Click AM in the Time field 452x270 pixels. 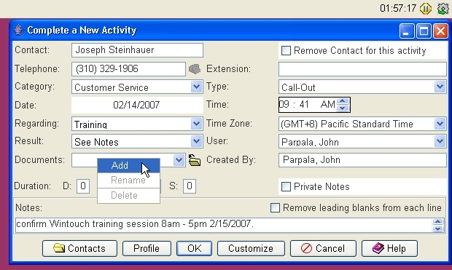[328, 105]
